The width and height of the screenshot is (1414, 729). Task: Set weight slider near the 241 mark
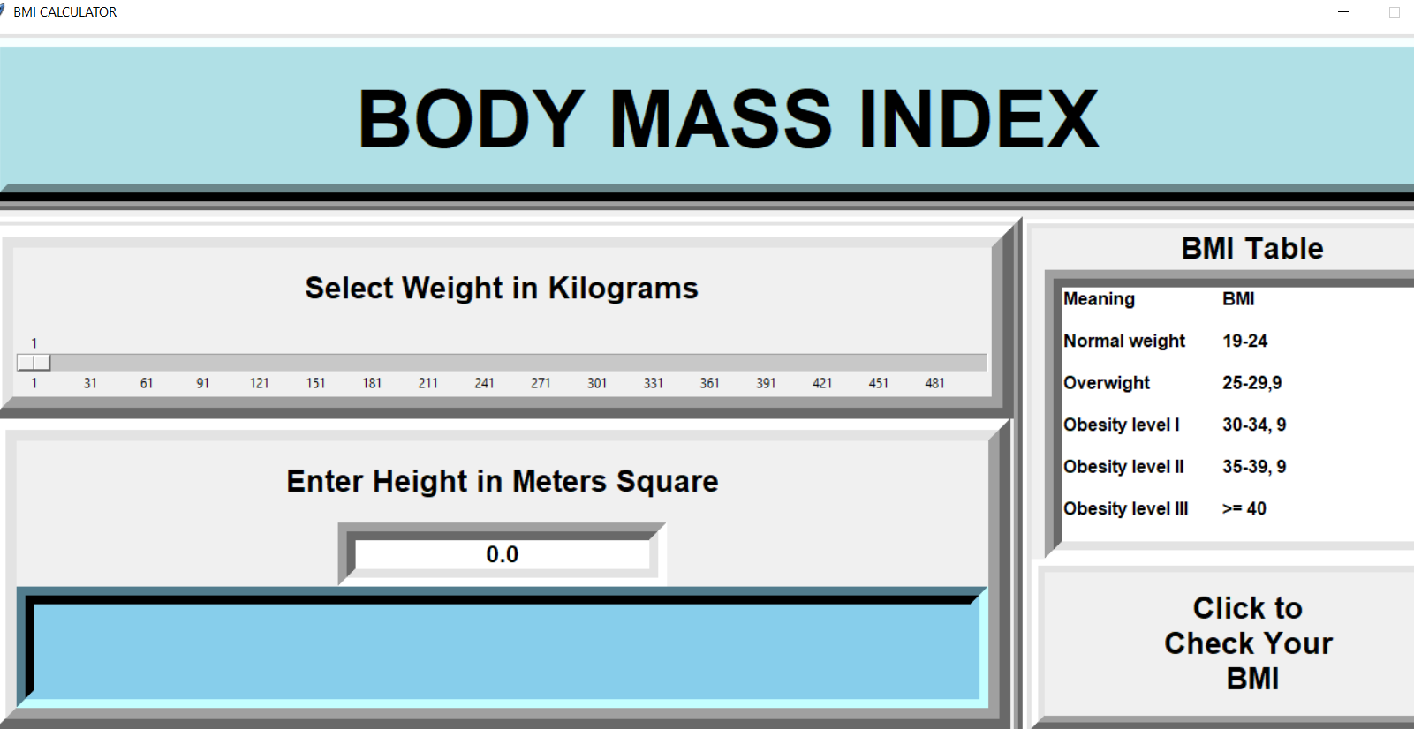pos(484,363)
